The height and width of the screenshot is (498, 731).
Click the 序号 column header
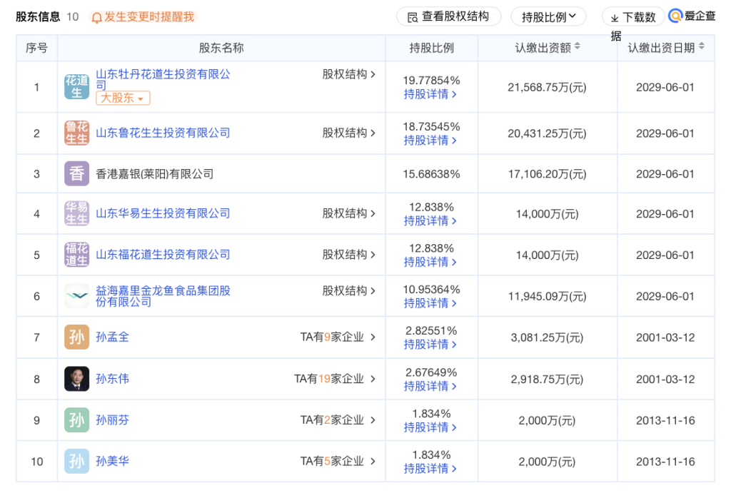click(x=36, y=48)
